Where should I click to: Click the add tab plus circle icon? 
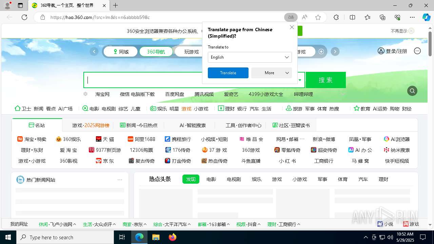tap(321, 52)
